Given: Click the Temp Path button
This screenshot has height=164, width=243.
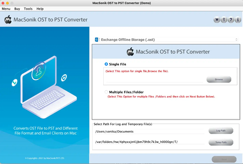Looking at the screenshot, I should [221, 142].
